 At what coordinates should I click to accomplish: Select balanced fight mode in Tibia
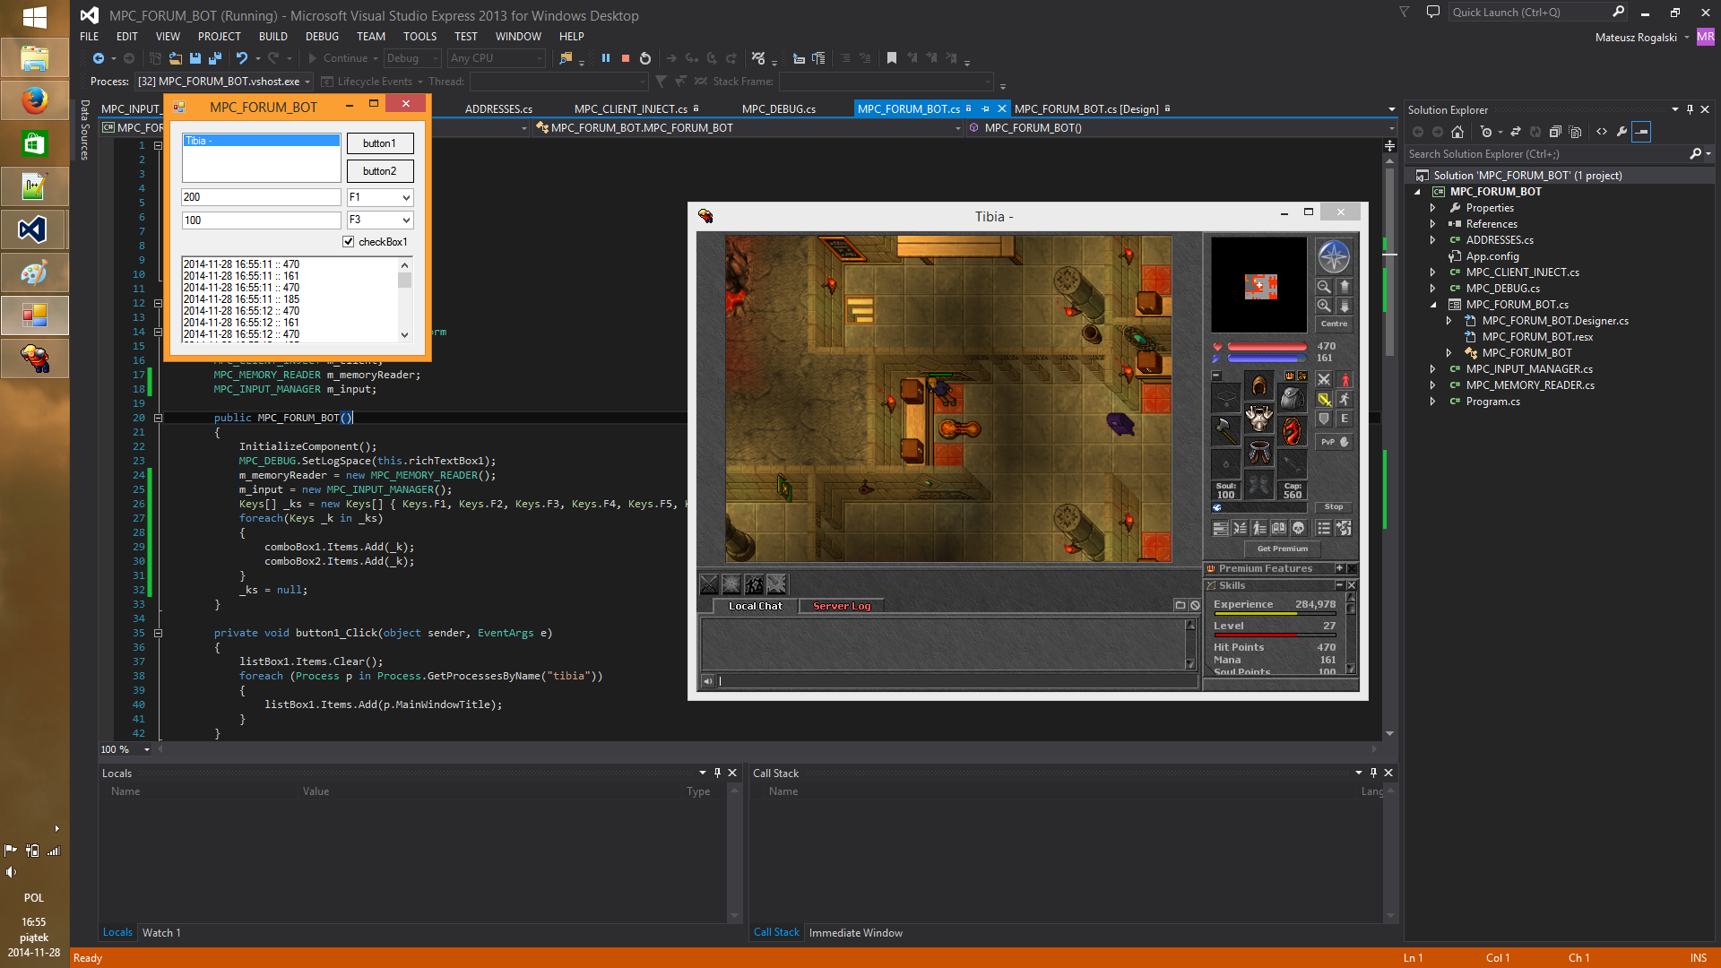tap(1324, 399)
